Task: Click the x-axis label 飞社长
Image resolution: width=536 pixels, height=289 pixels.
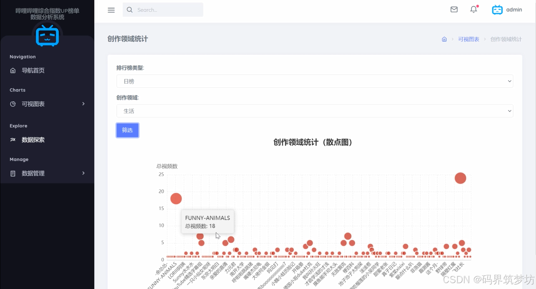Action: click(x=458, y=268)
